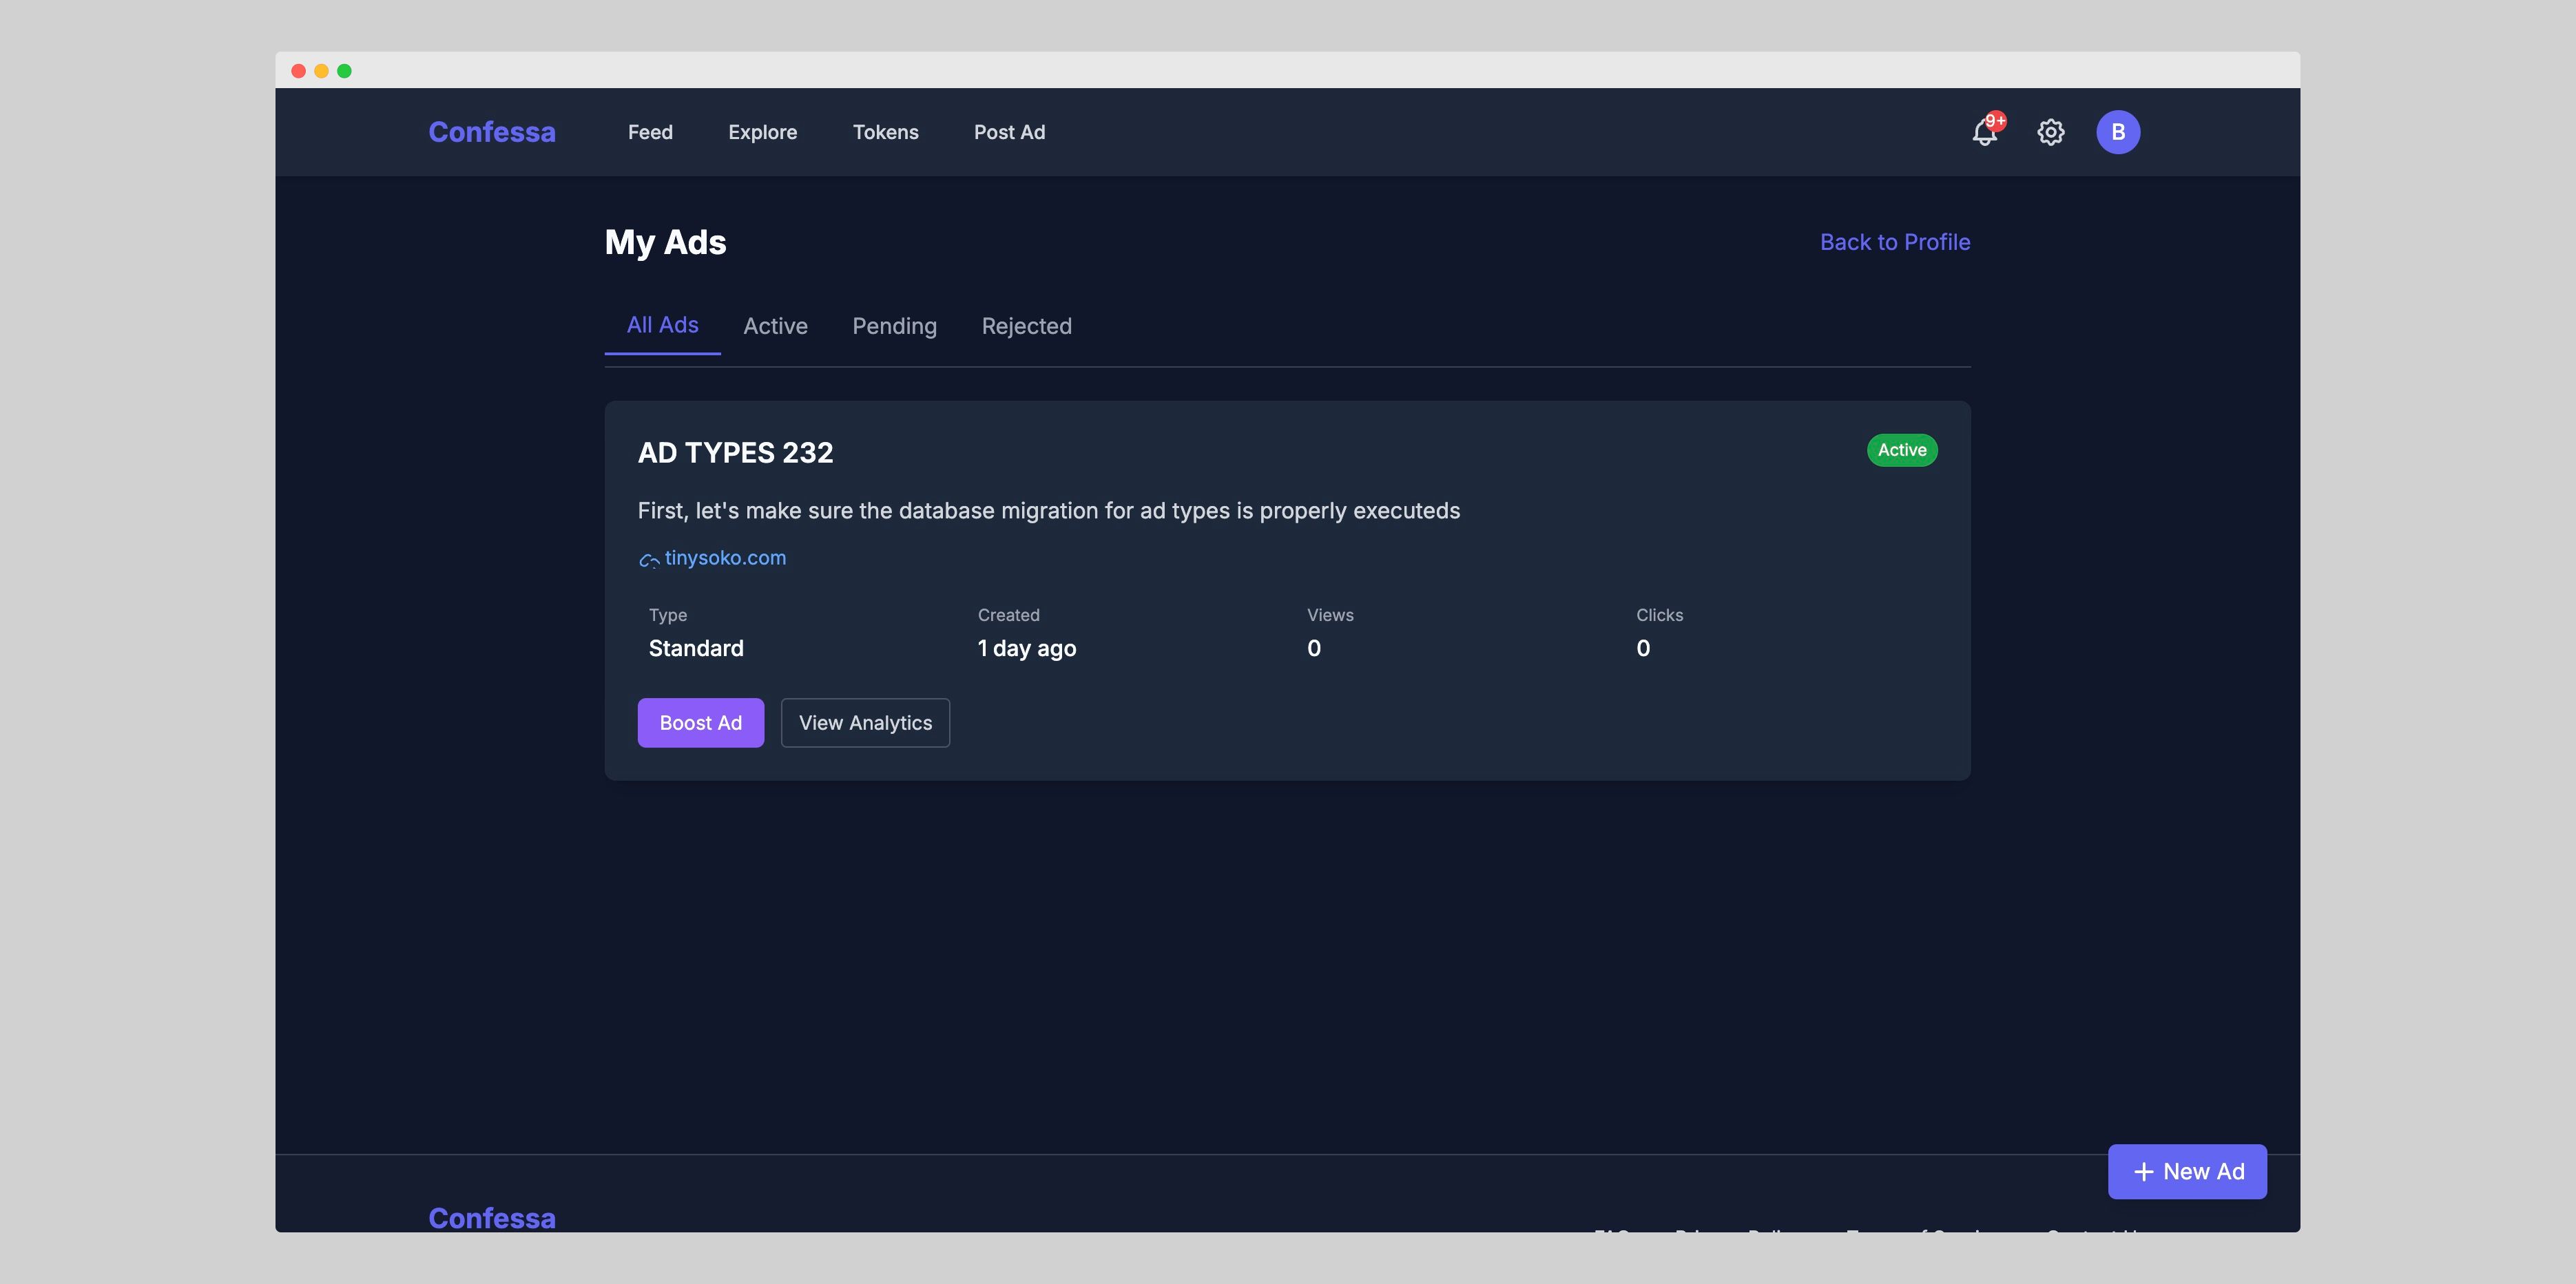Select Post Ad in the navbar
This screenshot has height=1284, width=2576.
pyautogui.click(x=1009, y=132)
